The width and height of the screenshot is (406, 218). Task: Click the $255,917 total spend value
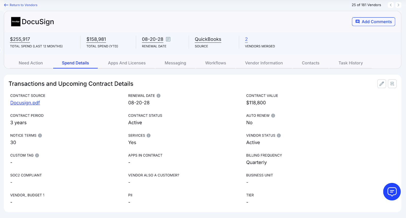[20, 39]
